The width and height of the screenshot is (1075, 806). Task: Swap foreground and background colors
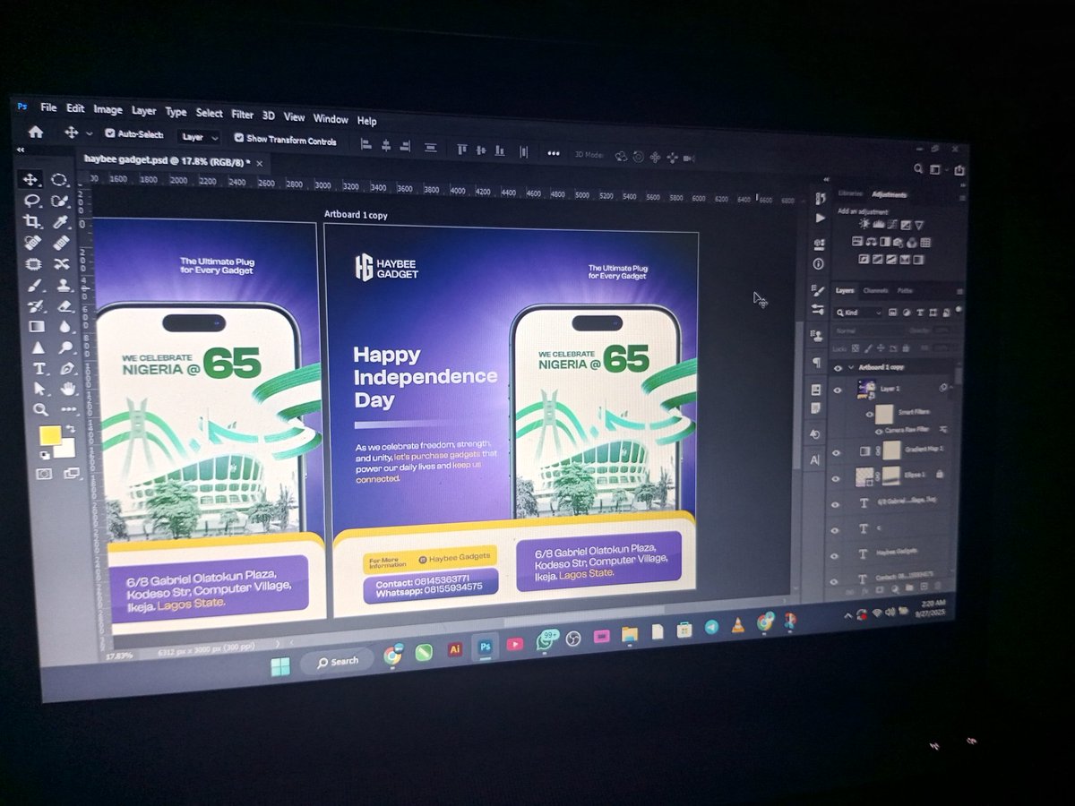(72, 430)
